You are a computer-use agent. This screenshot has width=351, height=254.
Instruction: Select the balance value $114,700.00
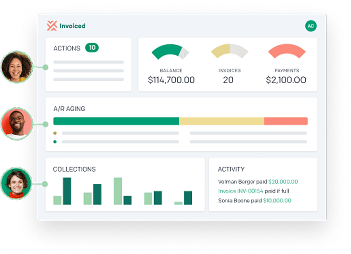tap(171, 80)
